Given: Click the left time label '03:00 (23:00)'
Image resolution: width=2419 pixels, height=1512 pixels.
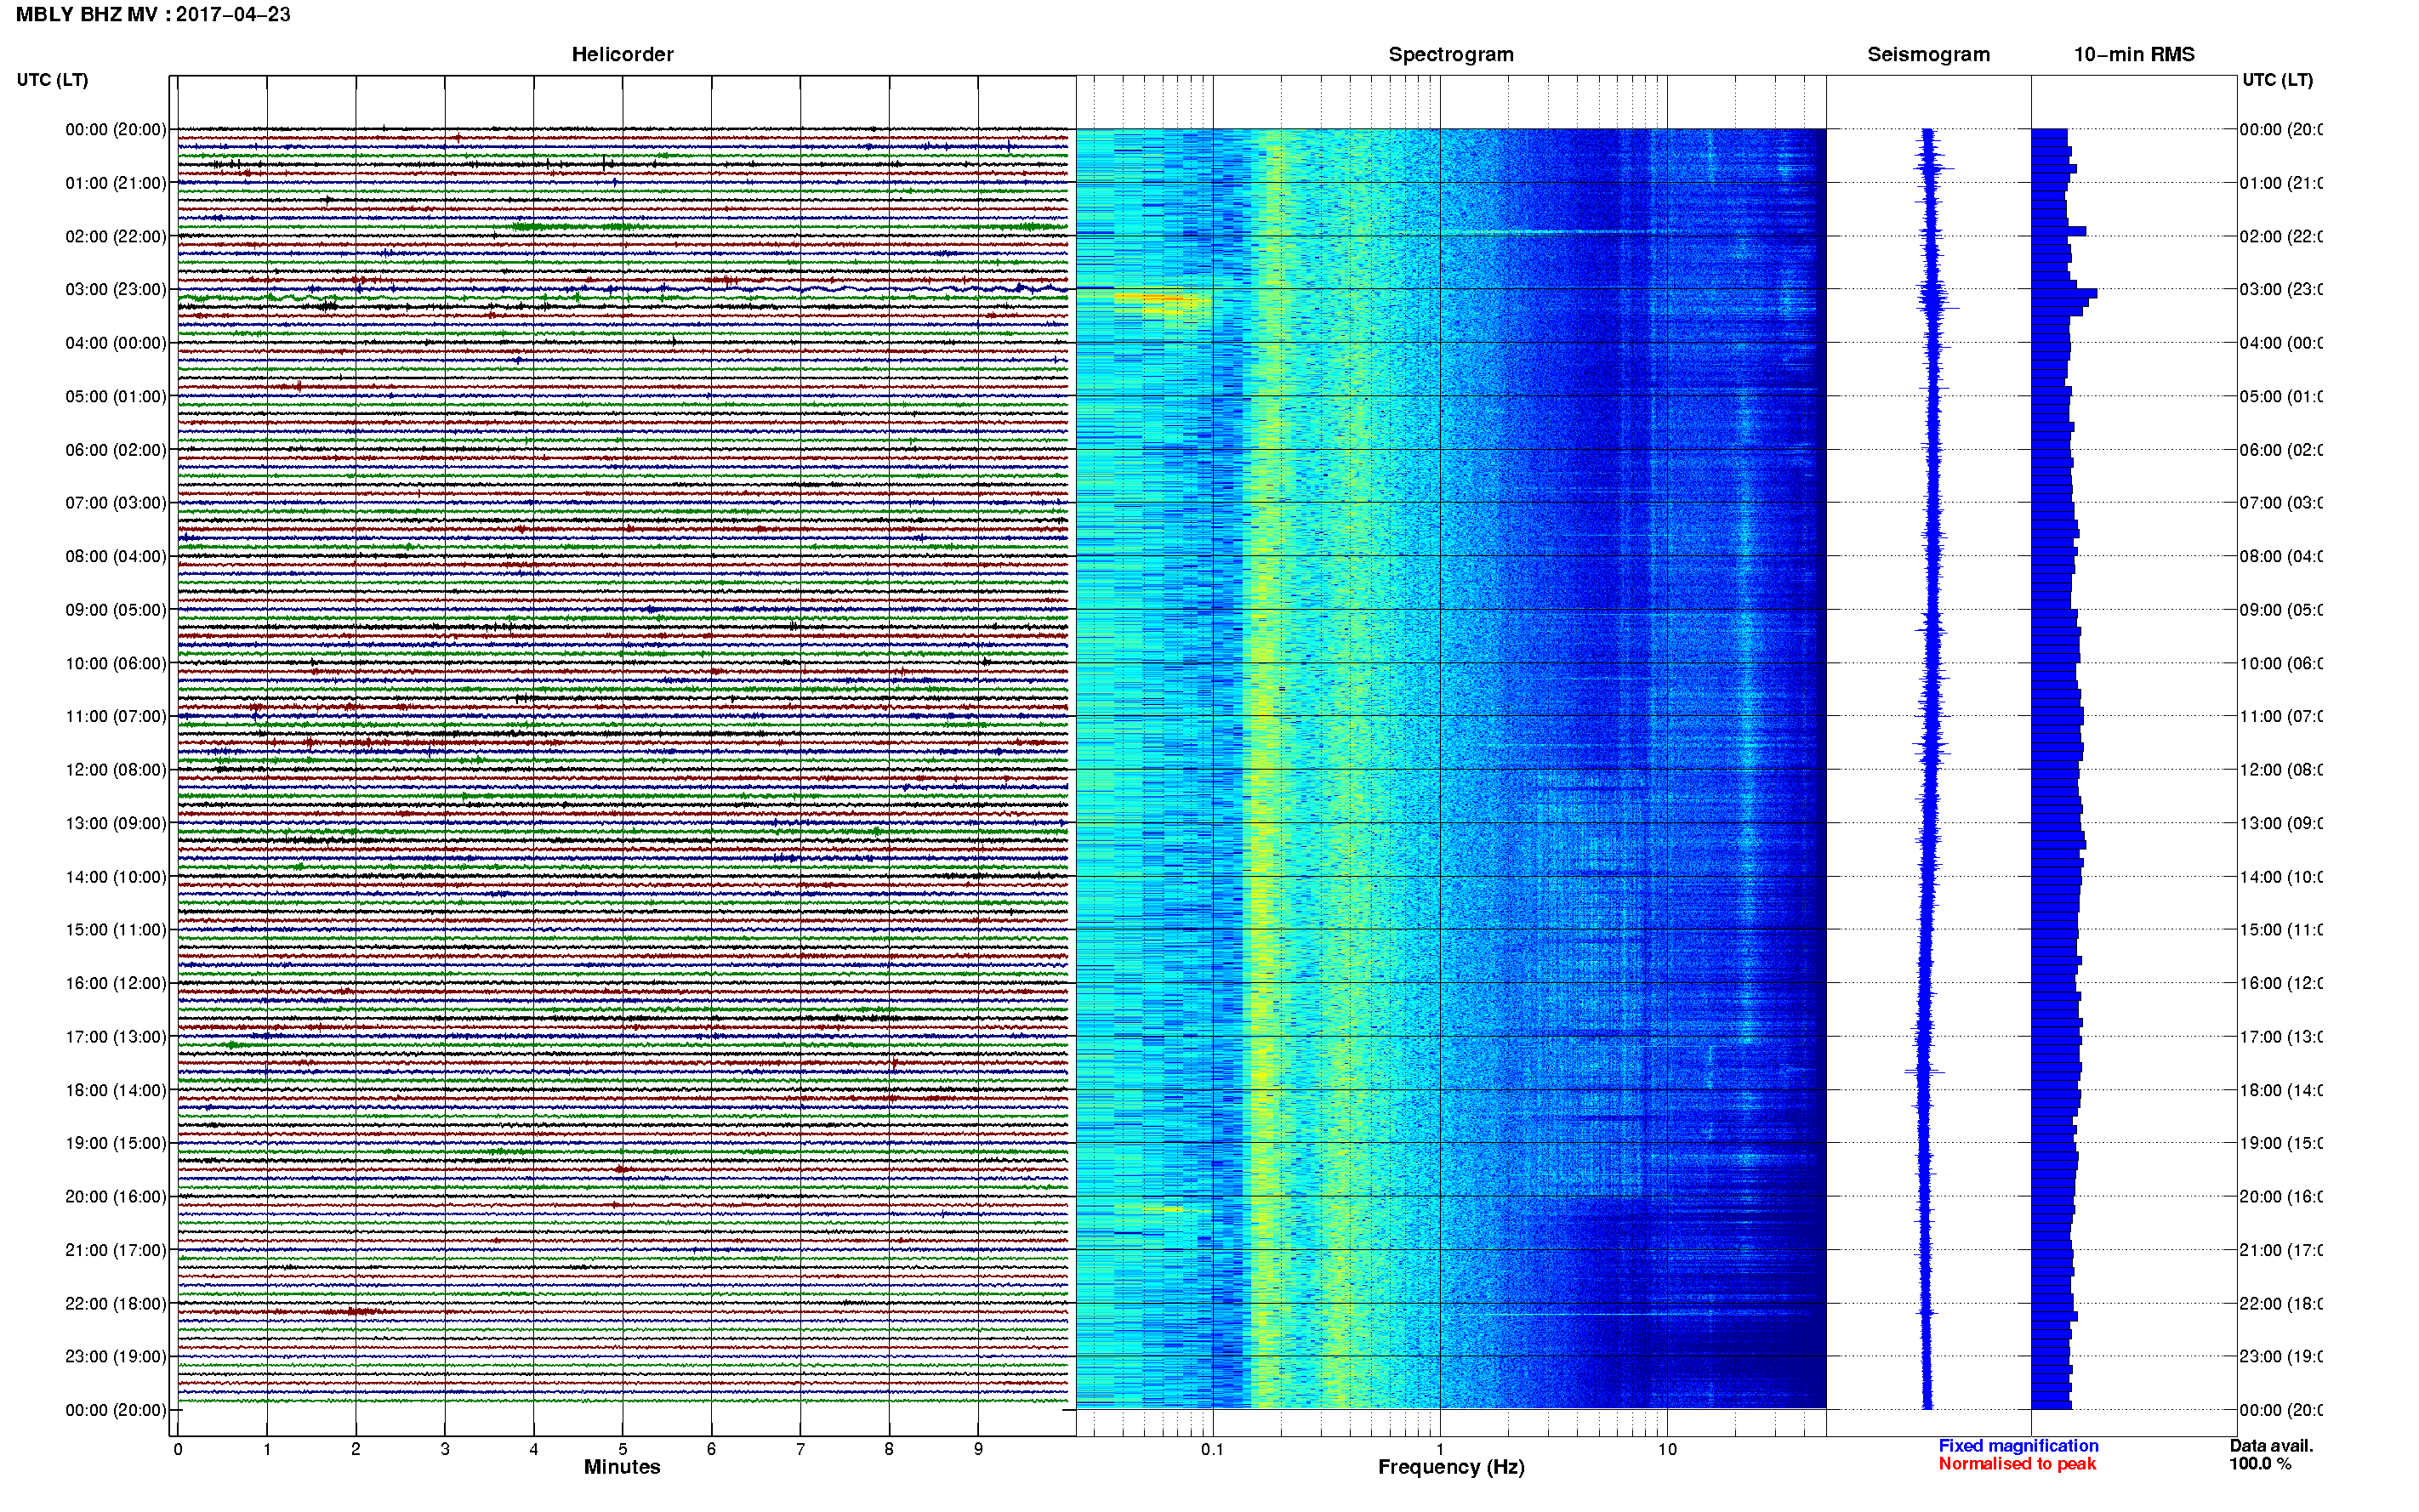Looking at the screenshot, I should pos(116,289).
